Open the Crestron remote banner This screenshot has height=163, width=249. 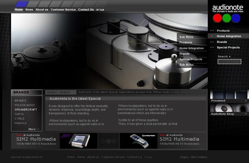[x=139, y=141]
